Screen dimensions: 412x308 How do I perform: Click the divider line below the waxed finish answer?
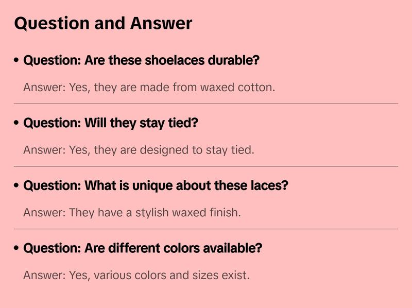tap(206, 229)
